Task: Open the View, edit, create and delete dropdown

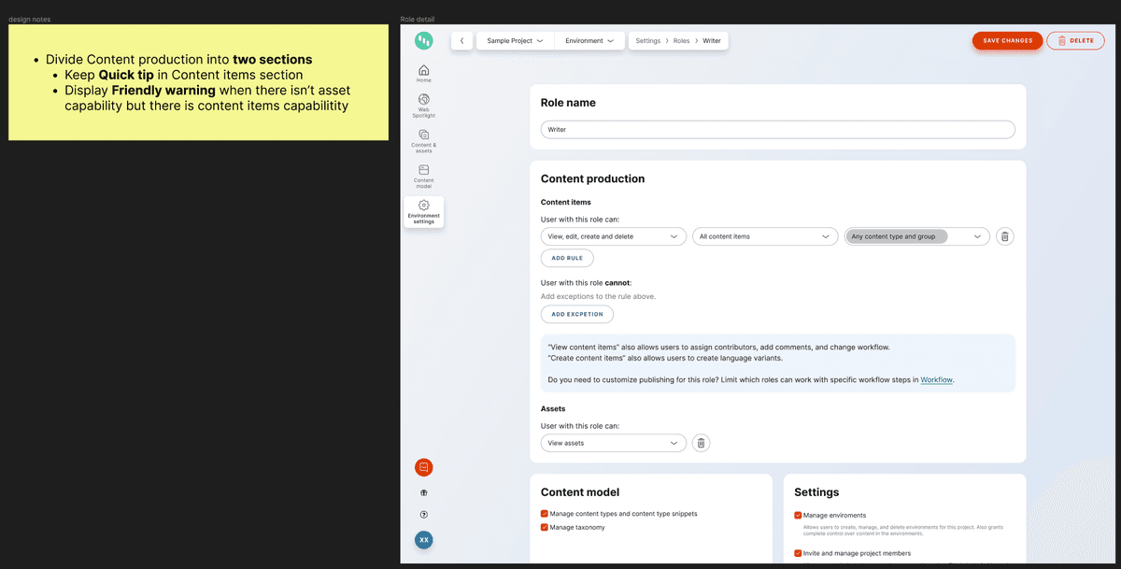Action: [x=613, y=236]
